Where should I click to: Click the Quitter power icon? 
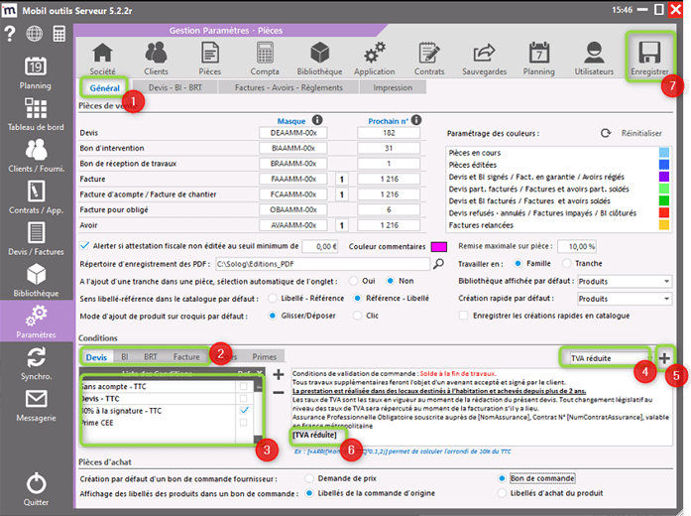click(x=36, y=488)
